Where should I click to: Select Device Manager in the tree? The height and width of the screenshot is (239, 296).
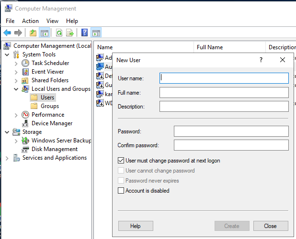pos(52,123)
